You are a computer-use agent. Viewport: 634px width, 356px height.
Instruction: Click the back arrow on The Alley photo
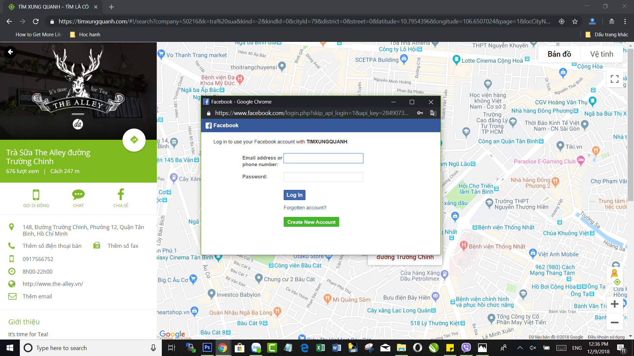tap(11, 52)
